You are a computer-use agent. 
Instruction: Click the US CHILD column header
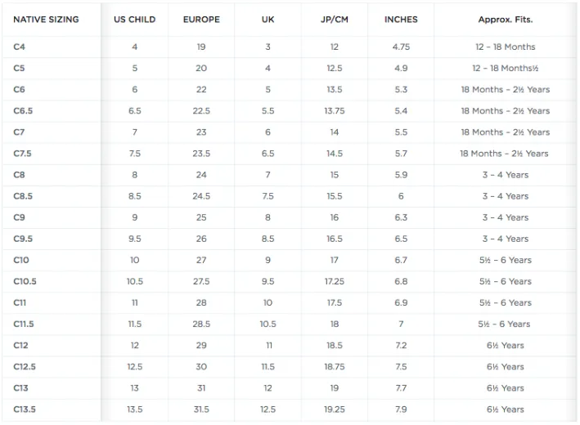(135, 20)
